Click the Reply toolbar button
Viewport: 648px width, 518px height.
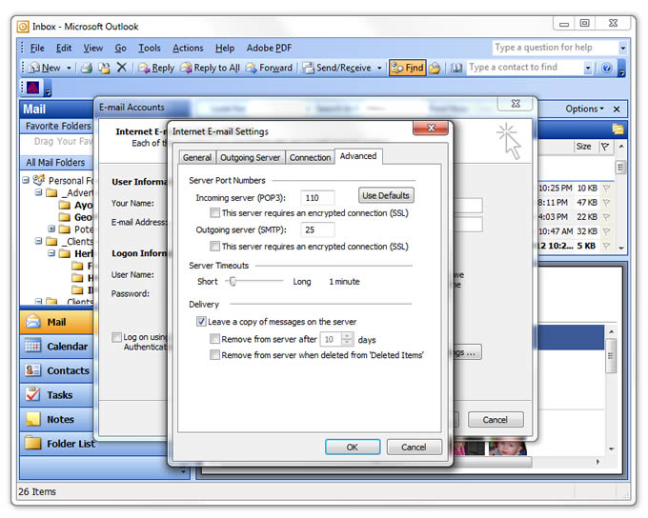[x=156, y=68]
